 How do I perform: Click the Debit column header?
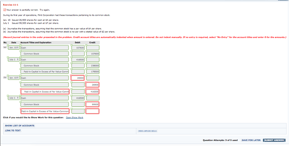coord(78,43)
